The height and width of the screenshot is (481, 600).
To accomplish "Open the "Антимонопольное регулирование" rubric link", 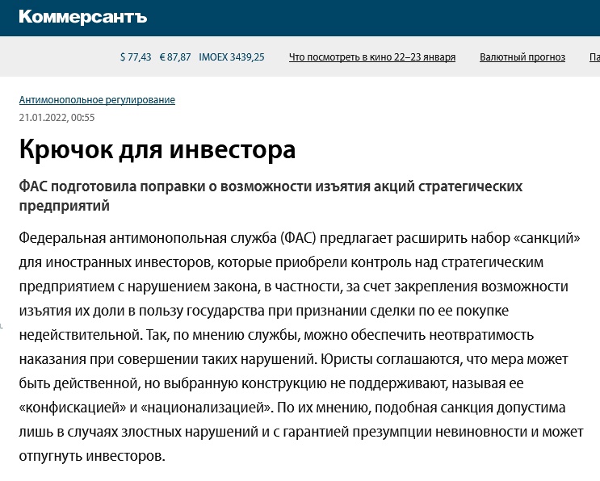I will pos(97,100).
